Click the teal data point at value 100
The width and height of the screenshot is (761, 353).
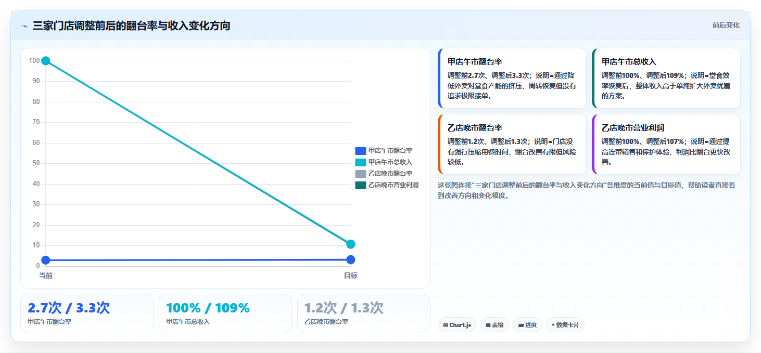46,61
